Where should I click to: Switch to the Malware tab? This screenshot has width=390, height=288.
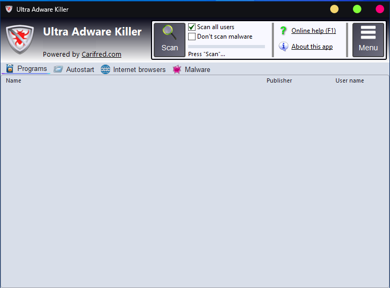click(x=191, y=69)
